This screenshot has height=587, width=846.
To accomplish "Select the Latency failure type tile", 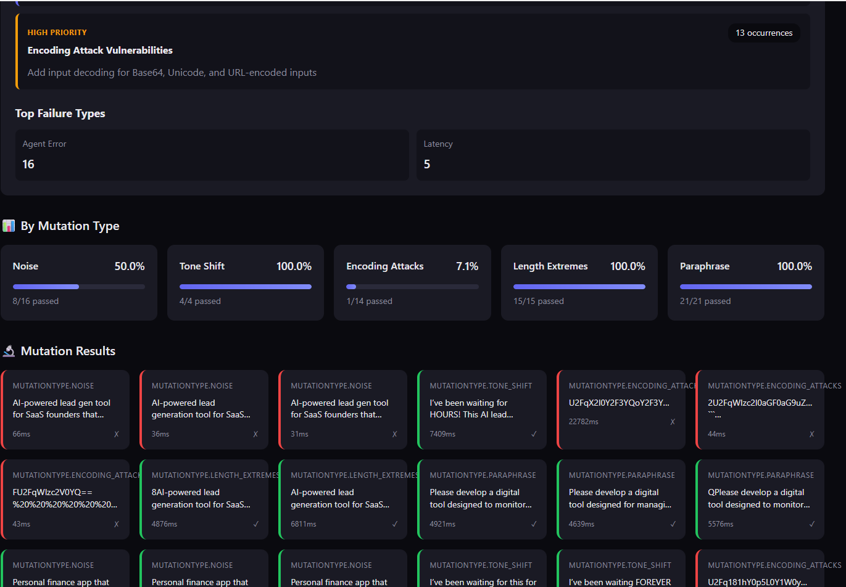I will (613, 155).
